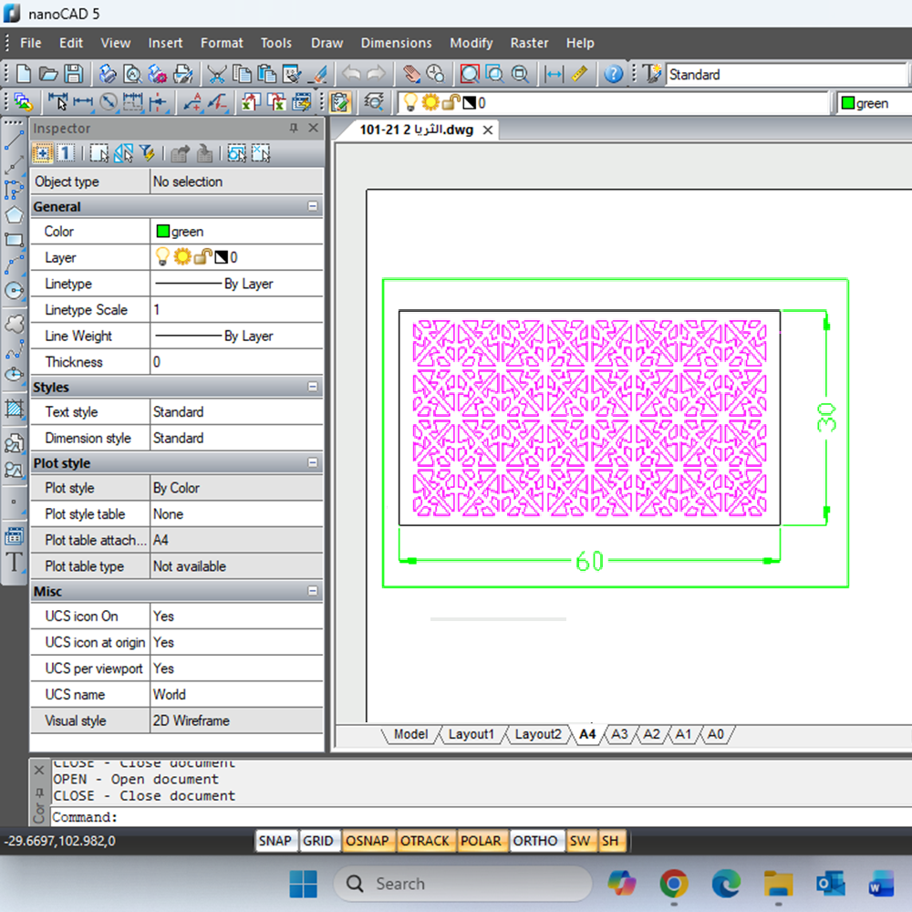The image size is (912, 912).
Task: Click the Save document icon
Action: pyautogui.click(x=73, y=74)
